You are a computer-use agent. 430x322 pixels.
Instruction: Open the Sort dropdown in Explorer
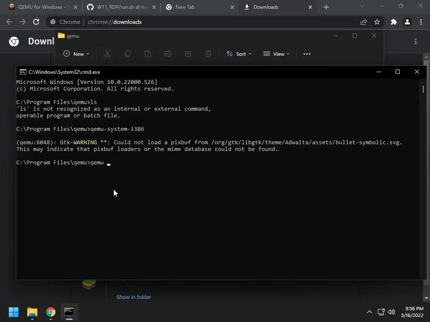click(x=239, y=54)
